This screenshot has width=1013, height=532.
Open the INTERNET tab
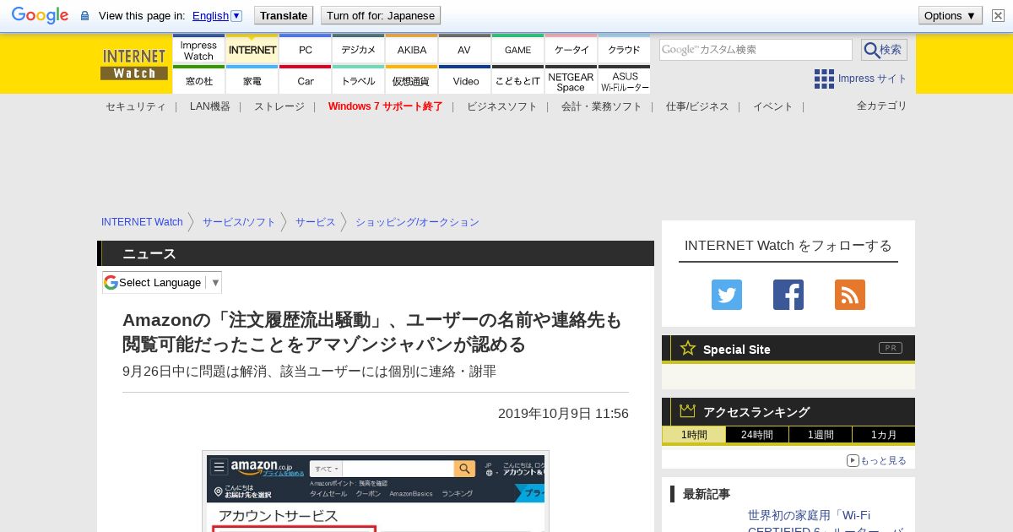(252, 50)
